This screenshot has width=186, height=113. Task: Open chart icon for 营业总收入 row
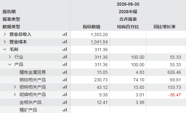click(x=65, y=34)
